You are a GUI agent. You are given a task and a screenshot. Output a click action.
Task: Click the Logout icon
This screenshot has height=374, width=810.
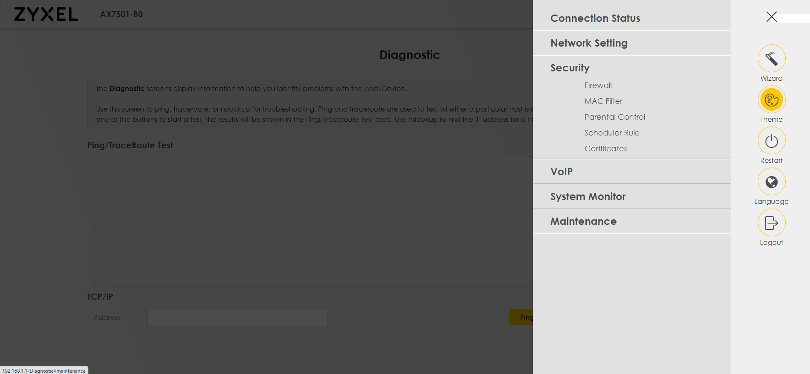click(x=771, y=223)
